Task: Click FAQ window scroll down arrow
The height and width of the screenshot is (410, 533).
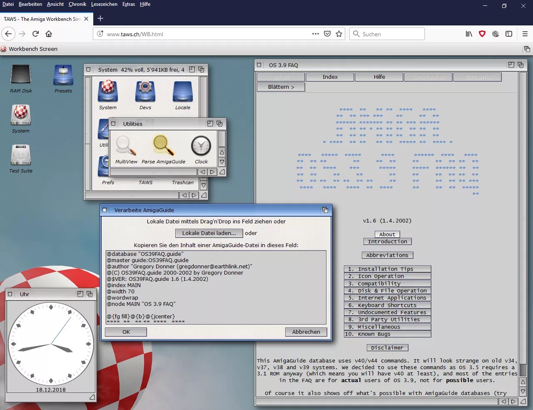Action: pos(523,392)
